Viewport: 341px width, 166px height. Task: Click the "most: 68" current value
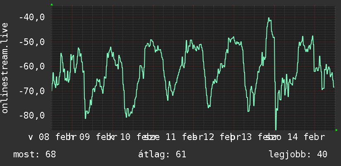tap(35, 154)
